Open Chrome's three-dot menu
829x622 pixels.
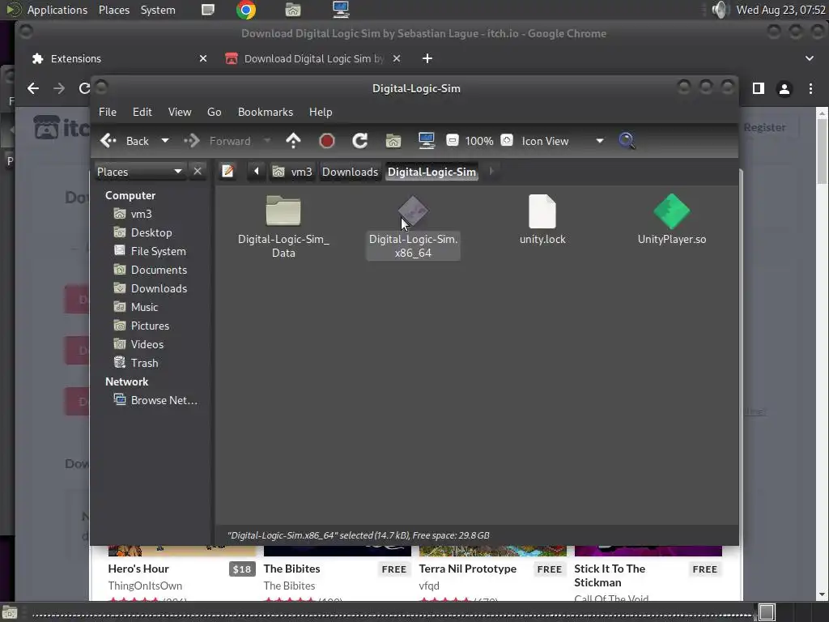coord(810,89)
